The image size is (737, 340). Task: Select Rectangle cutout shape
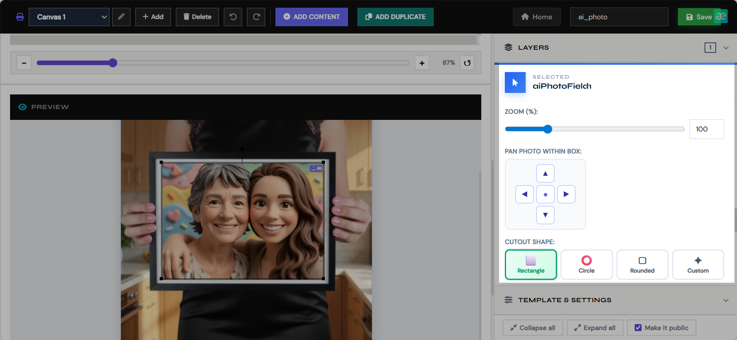(x=531, y=264)
